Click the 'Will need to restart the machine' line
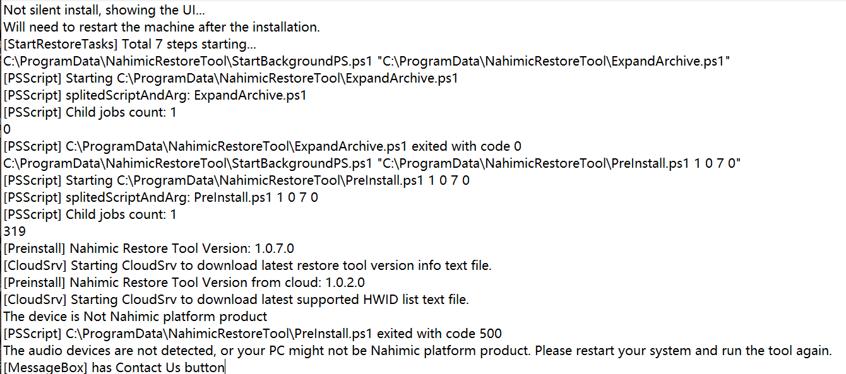Image resolution: width=846 pixels, height=374 pixels. coord(161,27)
